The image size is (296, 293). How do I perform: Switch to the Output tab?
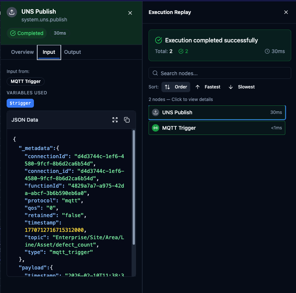coord(72,52)
